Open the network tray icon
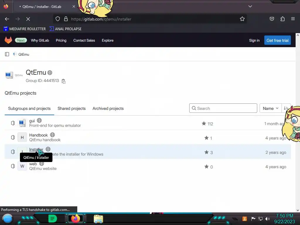Image resolution: width=300 pixels, height=225 pixels. point(260,219)
